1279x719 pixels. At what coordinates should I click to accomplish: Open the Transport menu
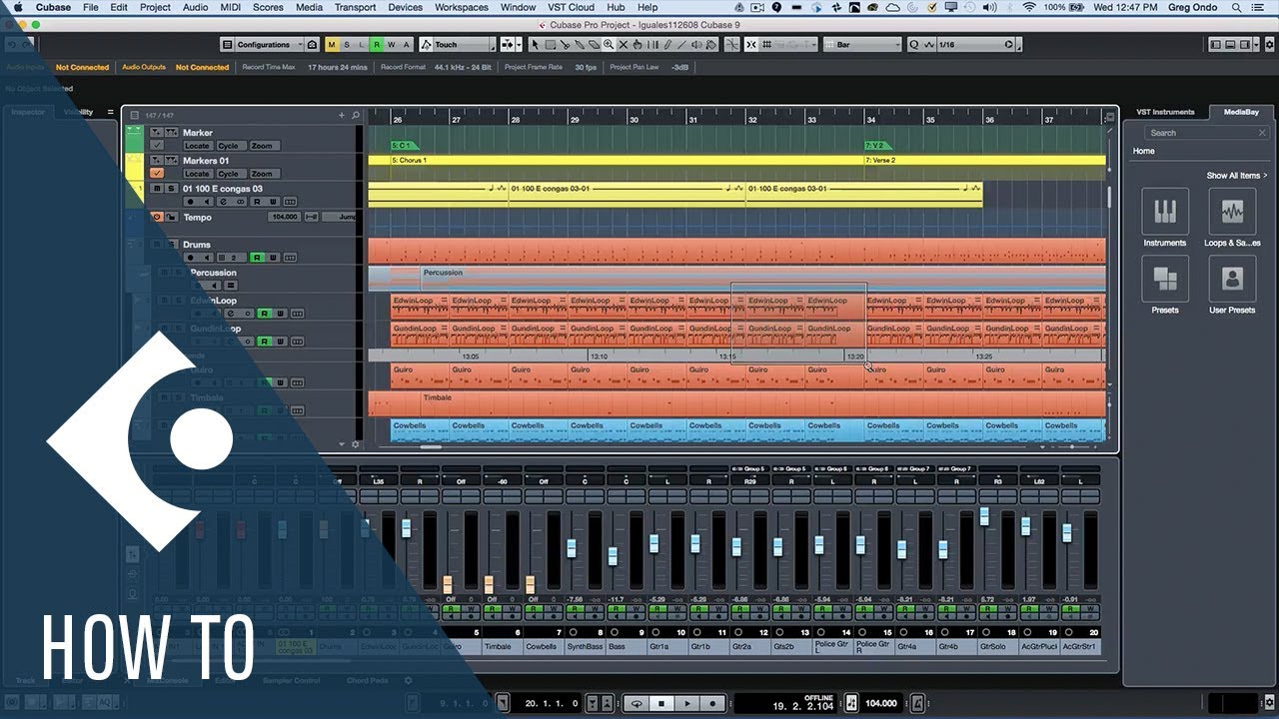coord(355,7)
